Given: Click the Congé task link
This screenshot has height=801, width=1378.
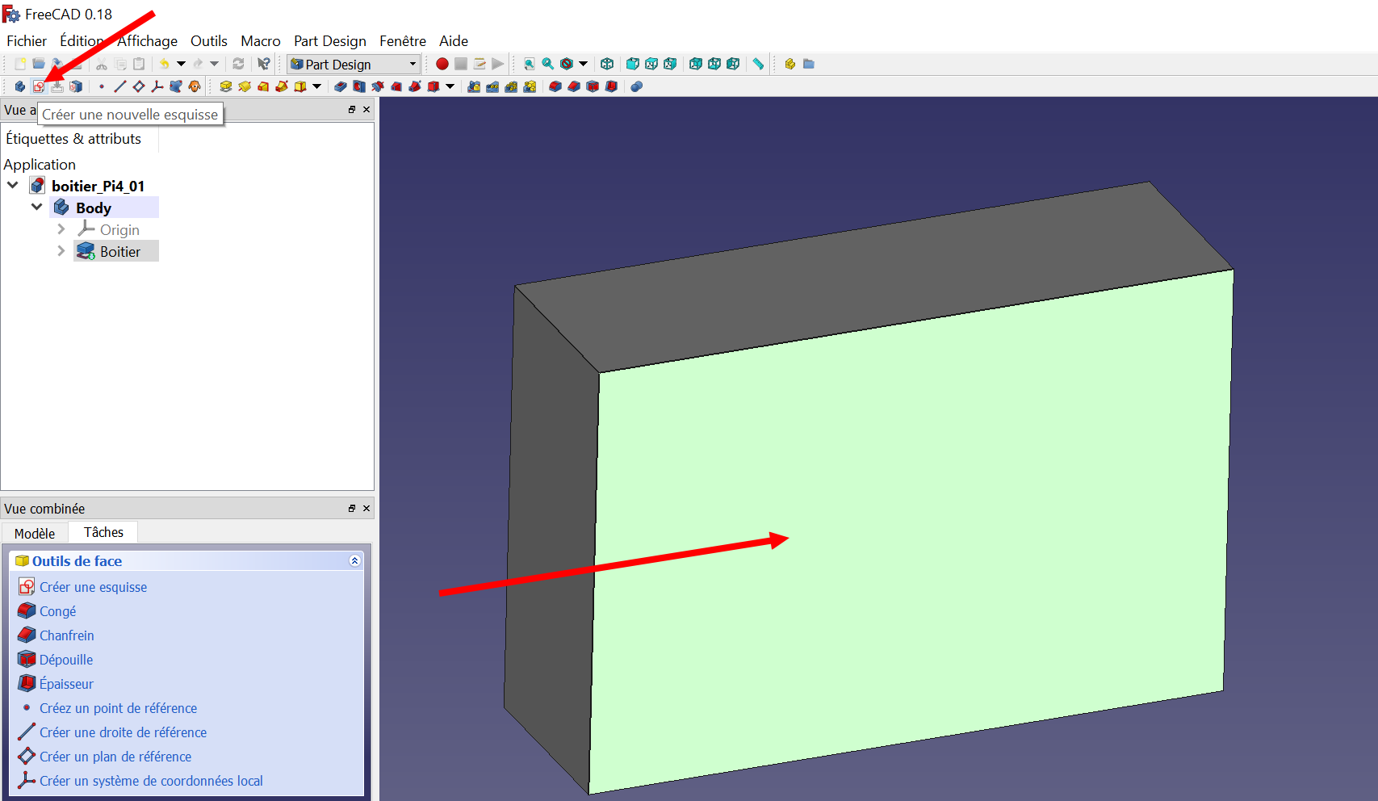Looking at the screenshot, I should click(58, 611).
